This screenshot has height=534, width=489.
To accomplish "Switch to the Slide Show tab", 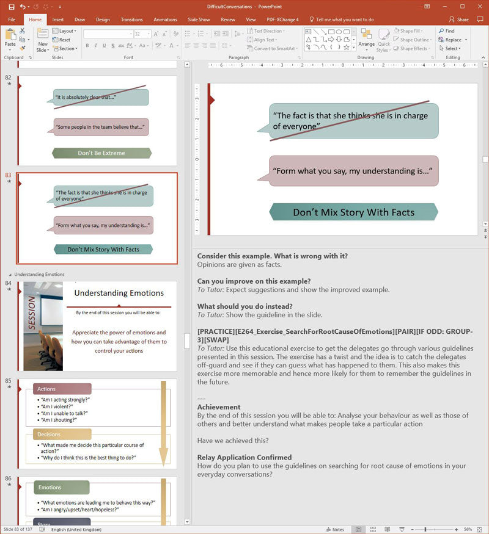I will pos(199,20).
